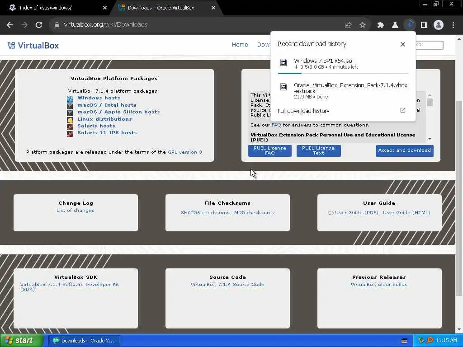
Task: Open the GPL version 3 link
Action: (185, 152)
